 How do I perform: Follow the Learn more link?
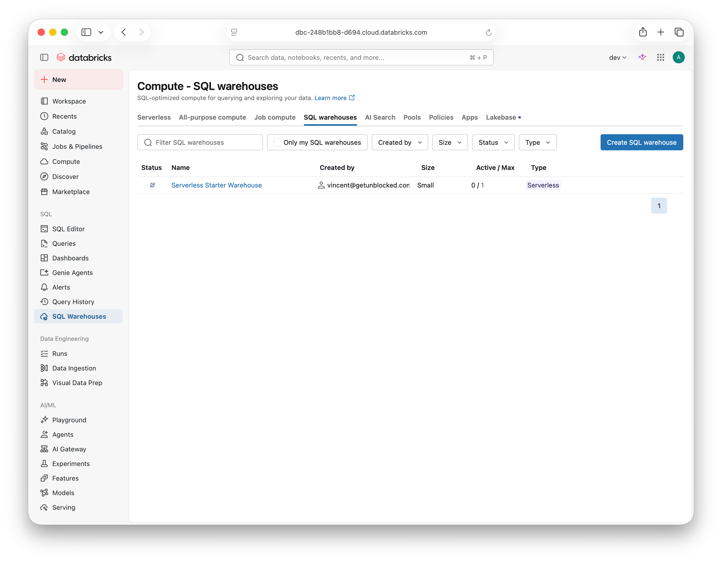pos(334,98)
